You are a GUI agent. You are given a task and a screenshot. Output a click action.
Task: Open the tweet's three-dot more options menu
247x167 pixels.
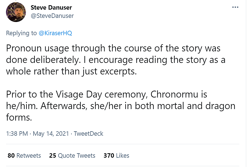(235, 7)
